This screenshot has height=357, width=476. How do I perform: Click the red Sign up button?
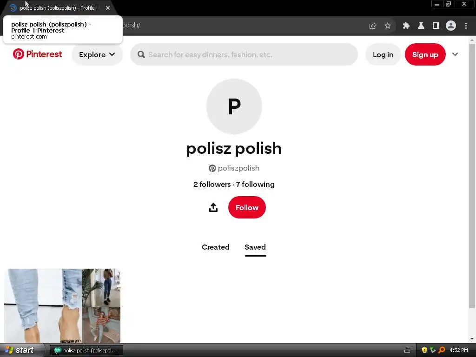point(425,55)
